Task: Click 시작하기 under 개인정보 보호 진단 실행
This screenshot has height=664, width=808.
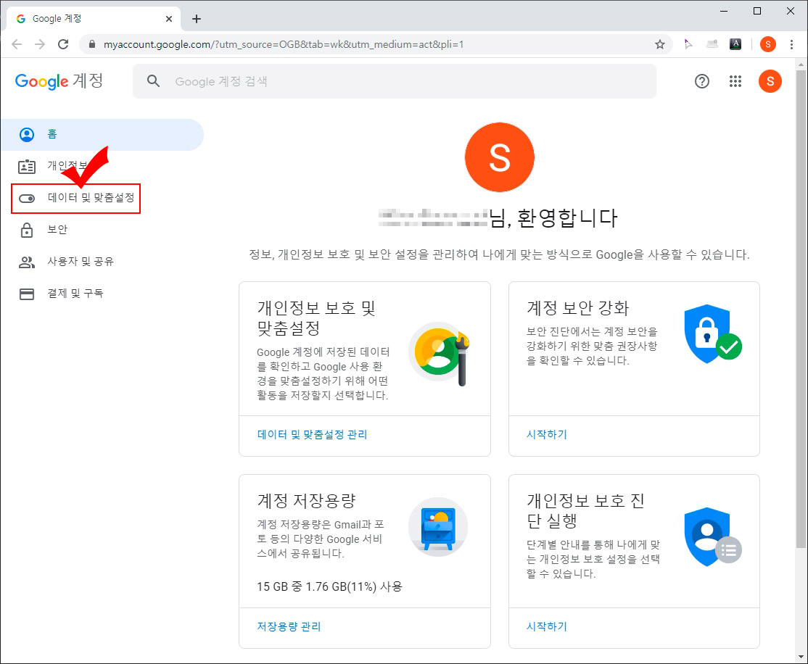Action: pos(547,627)
